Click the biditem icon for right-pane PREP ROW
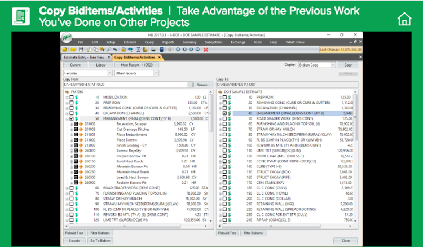 tap(230, 98)
